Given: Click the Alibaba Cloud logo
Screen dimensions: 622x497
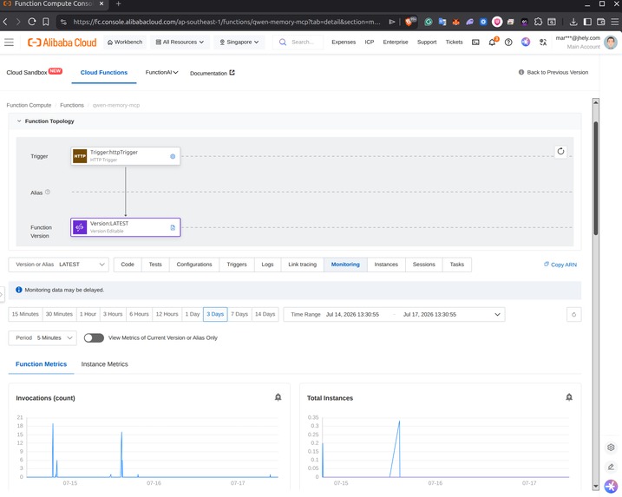Looking at the screenshot, I should coord(62,42).
